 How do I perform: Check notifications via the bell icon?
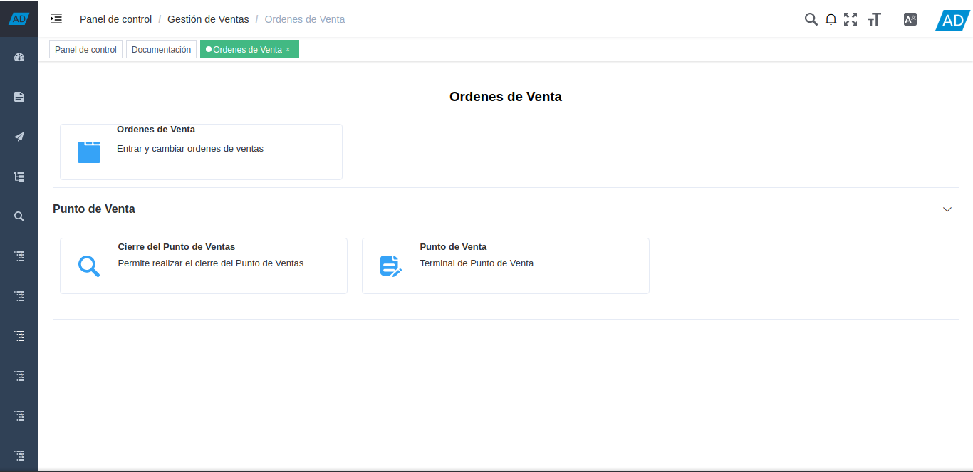[x=831, y=19]
